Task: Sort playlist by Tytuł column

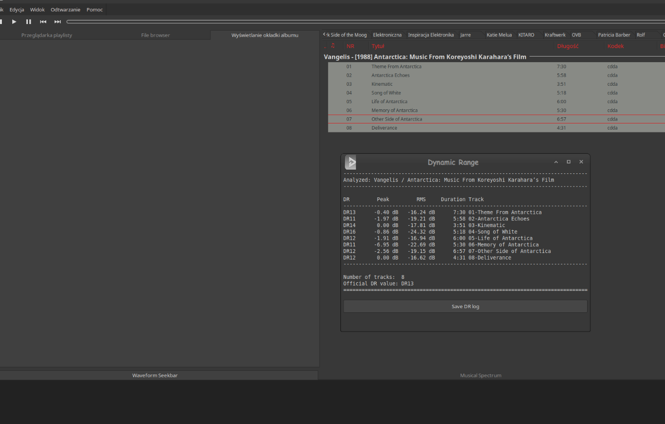Action: pos(378,46)
